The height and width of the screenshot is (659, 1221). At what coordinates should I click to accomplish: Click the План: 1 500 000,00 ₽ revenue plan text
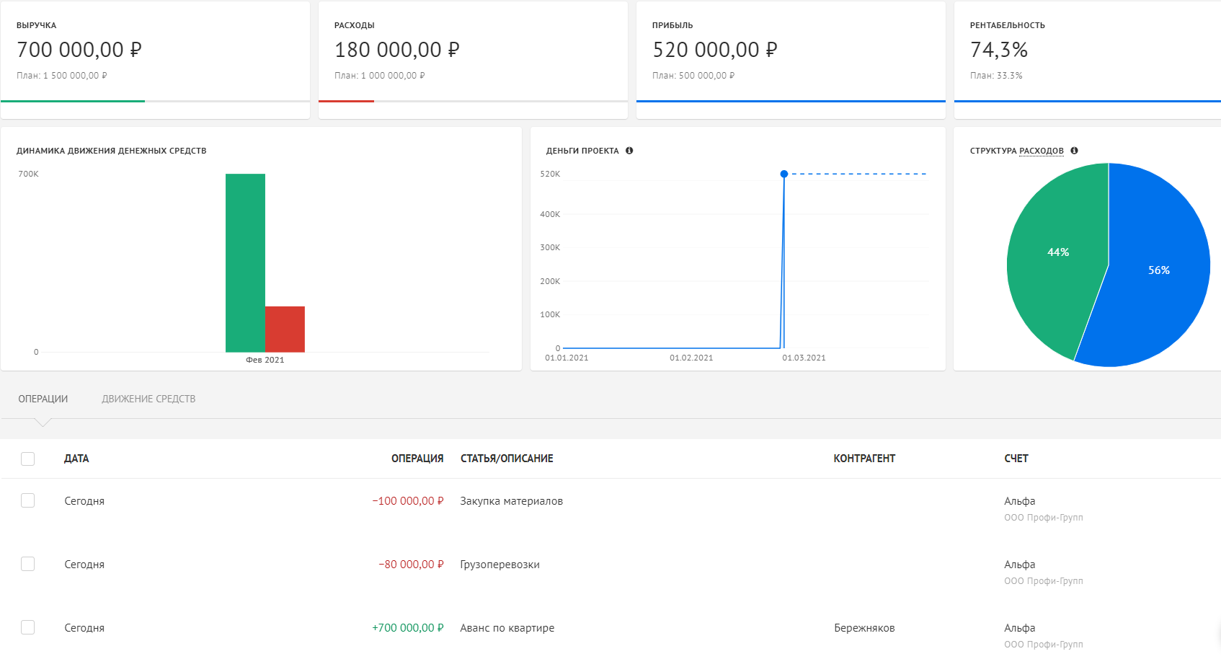(62, 76)
